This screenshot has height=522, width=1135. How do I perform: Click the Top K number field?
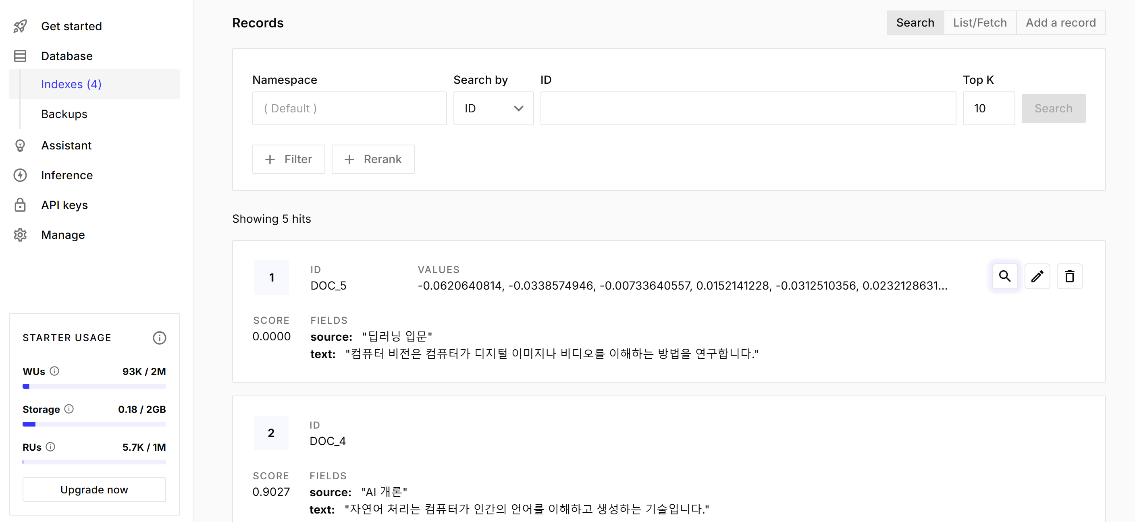tap(988, 108)
